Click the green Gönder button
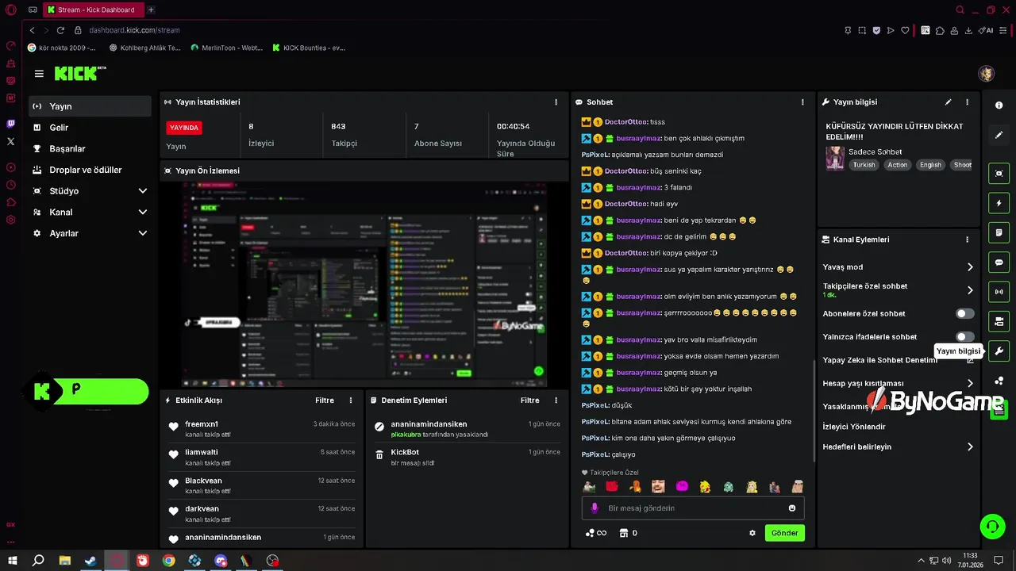Screen dimensions: 1016x571 (x=784, y=533)
